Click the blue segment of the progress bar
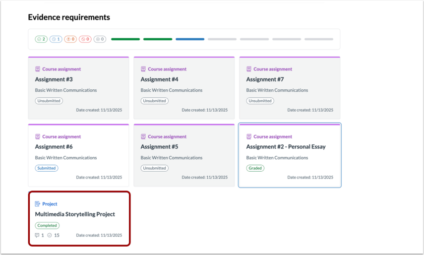Screen dimensions: 424x255 (190, 39)
